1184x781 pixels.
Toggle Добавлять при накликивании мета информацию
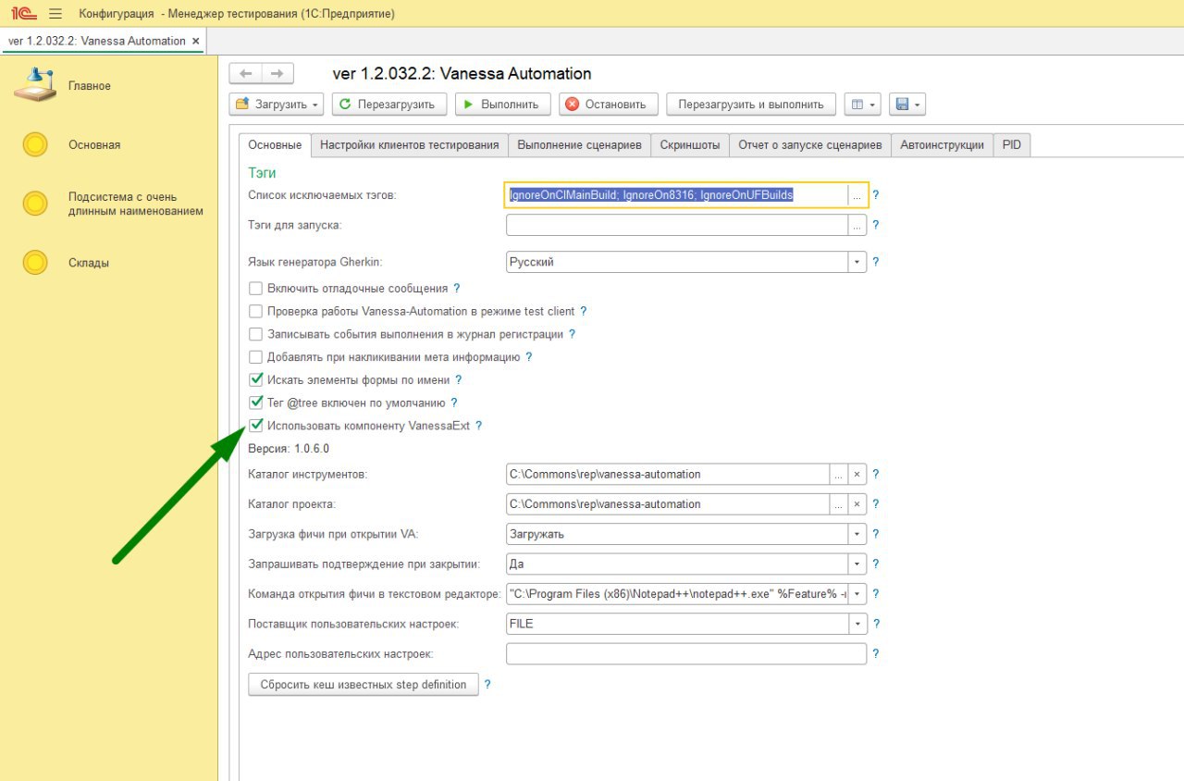point(256,357)
